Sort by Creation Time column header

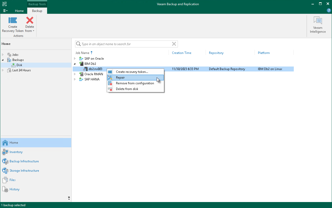(x=182, y=53)
